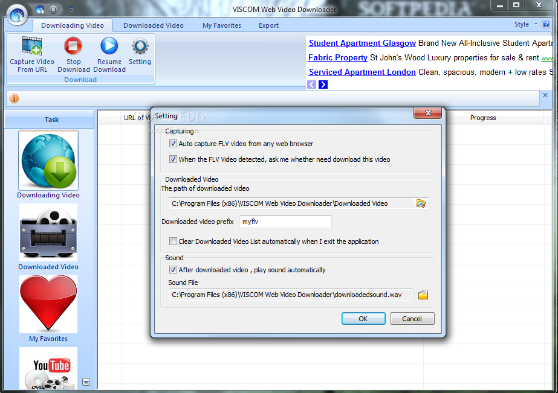Browse for sound file folder icon

tap(423, 295)
